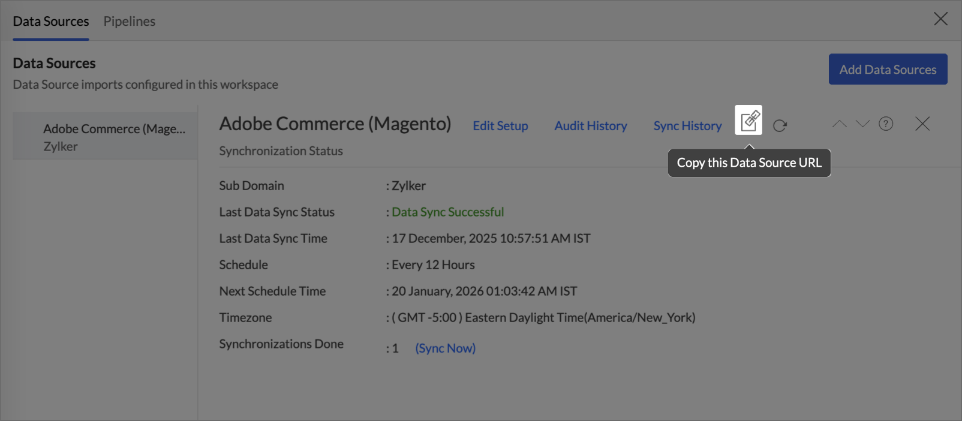The image size is (962, 421).
Task: Click the Sync Now link
Action: pos(445,348)
